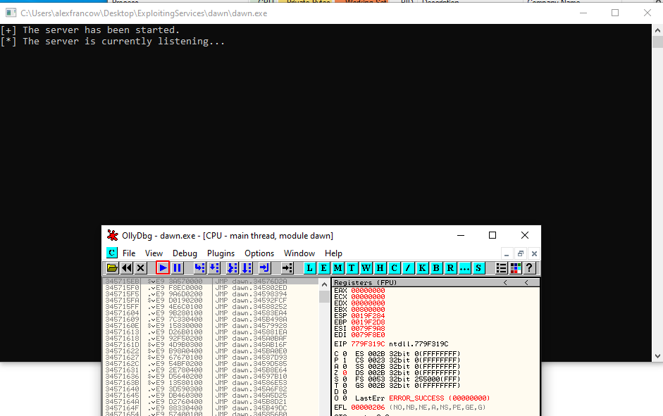Click the console window scroll down arrow
This screenshot has width=663, height=416.
657,356
